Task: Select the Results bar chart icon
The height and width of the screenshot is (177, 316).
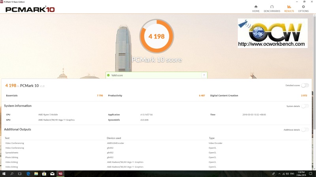Action: [289, 7]
